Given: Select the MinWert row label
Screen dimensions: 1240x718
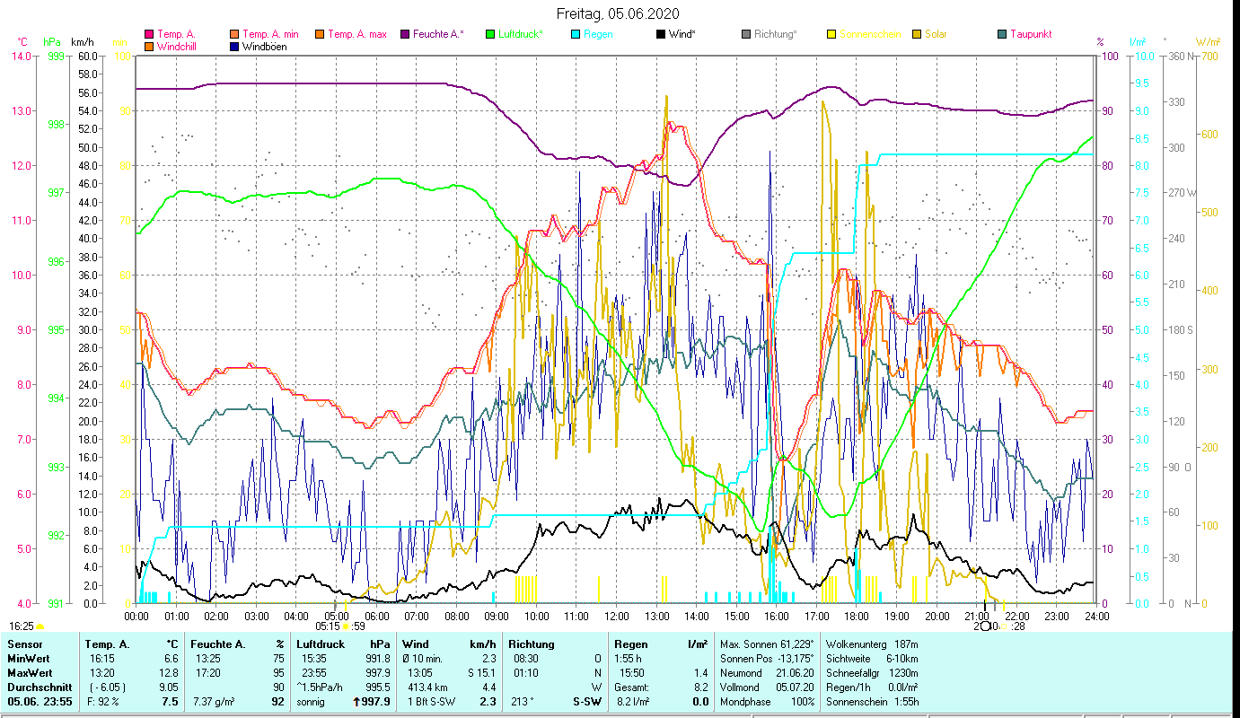Looking at the screenshot, I should [30, 659].
